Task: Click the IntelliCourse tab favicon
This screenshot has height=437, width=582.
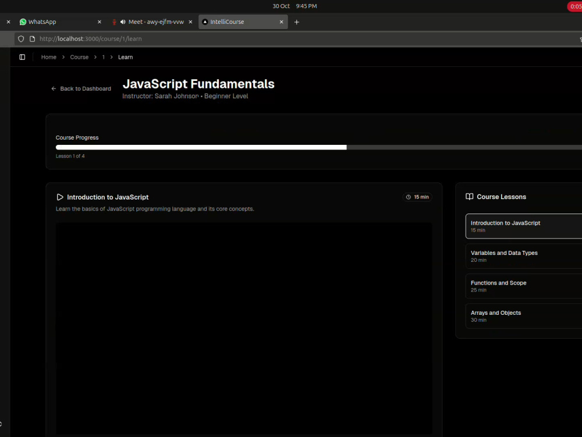Action: [x=205, y=22]
